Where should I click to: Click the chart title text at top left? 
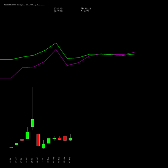click(x=24, y=5)
